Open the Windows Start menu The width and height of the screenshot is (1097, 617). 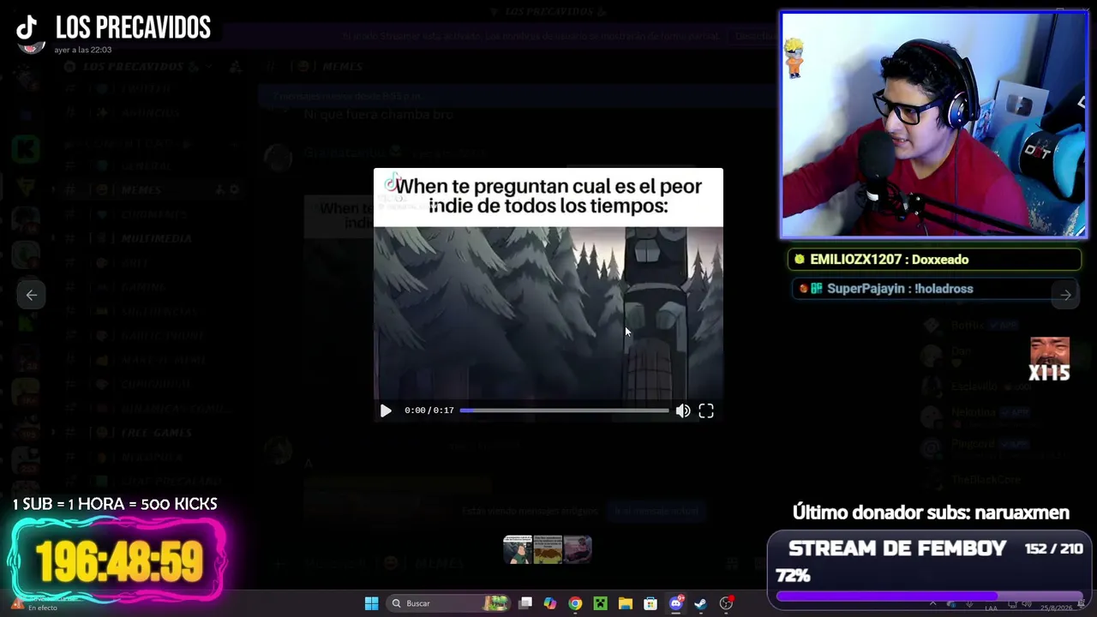pyautogui.click(x=371, y=603)
